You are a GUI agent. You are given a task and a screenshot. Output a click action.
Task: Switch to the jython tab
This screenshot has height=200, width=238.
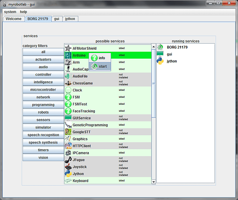(70, 19)
